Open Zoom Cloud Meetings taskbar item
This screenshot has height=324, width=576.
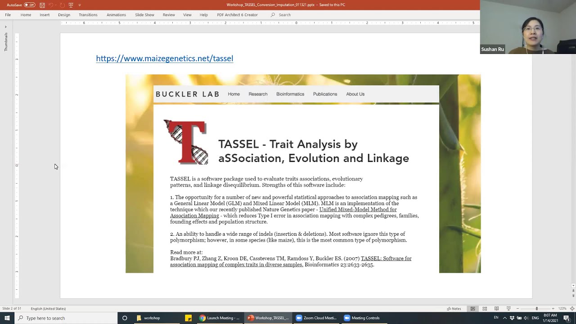[316, 318]
